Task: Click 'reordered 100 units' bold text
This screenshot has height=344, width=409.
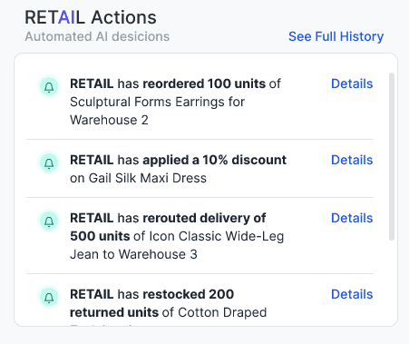Action: point(204,84)
